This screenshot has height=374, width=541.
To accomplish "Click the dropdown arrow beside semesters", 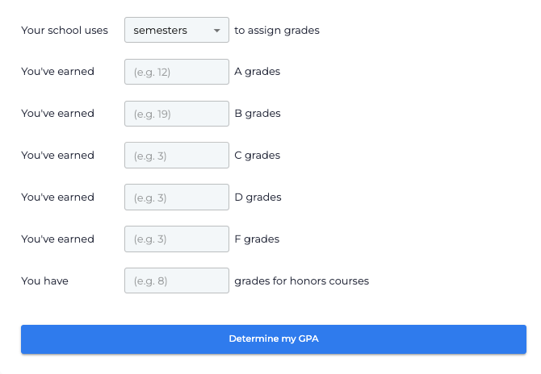I will (x=216, y=31).
